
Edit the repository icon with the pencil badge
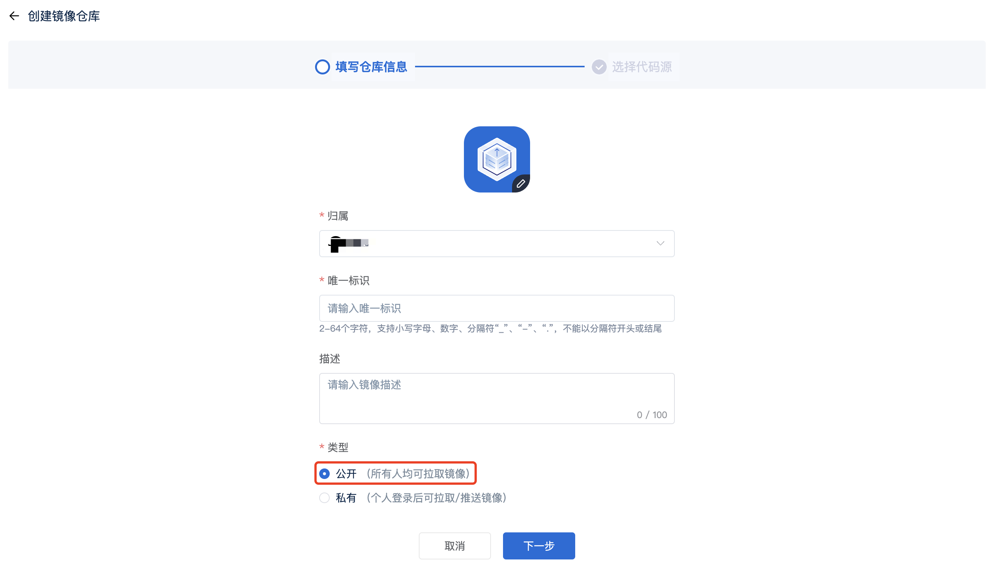coord(521,184)
